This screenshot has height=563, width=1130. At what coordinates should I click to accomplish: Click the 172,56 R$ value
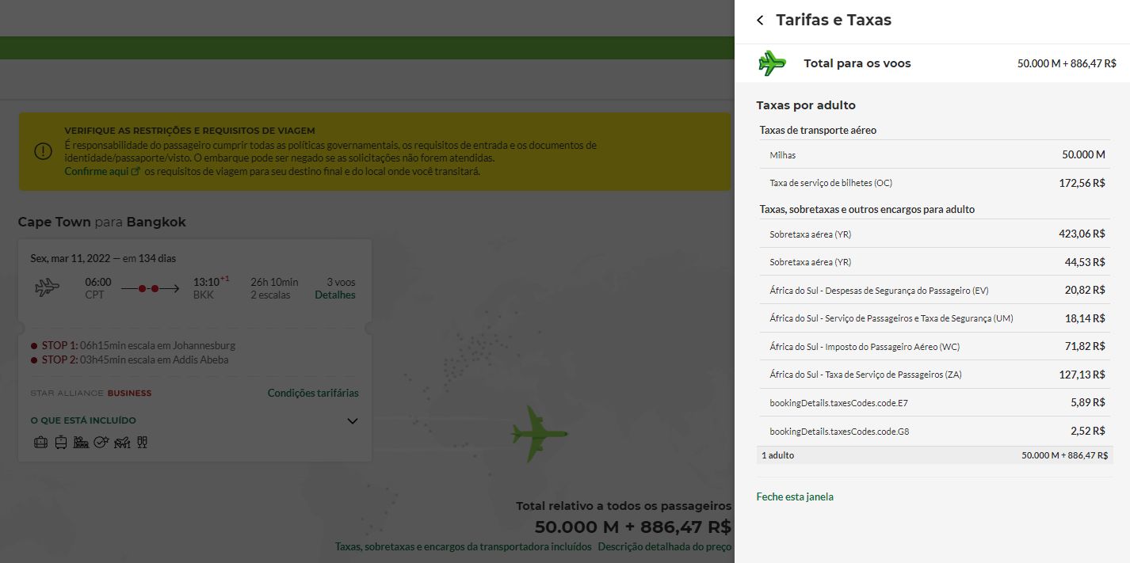point(1082,183)
